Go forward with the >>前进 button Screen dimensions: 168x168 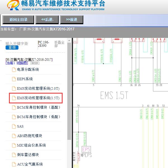click(x=72, y=20)
